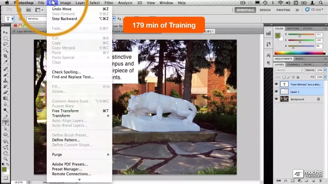This screenshot has width=328, height=184.
Task: Hide the Lion Shrines text layer
Action: tap(276, 84)
